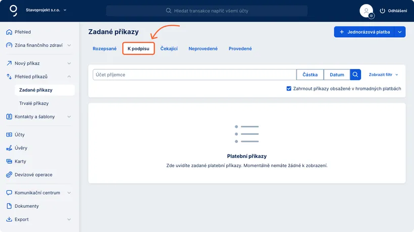Click the Jednorázová platba button

(364, 32)
